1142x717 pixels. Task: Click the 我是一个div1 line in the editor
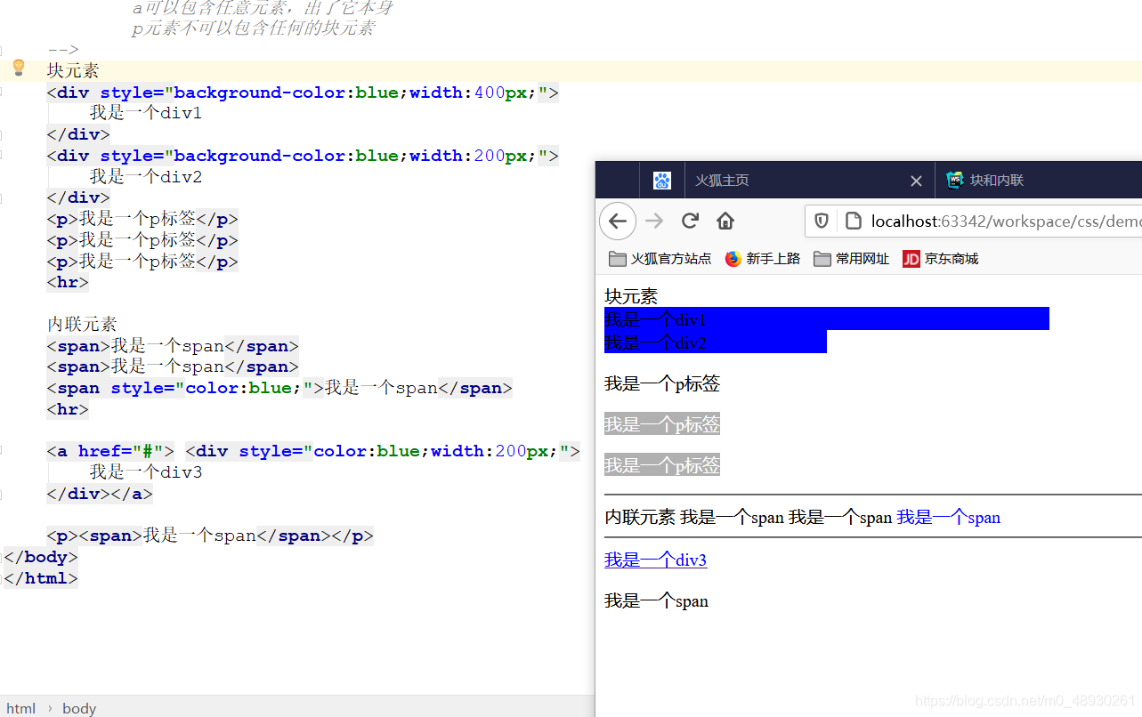tap(146, 113)
